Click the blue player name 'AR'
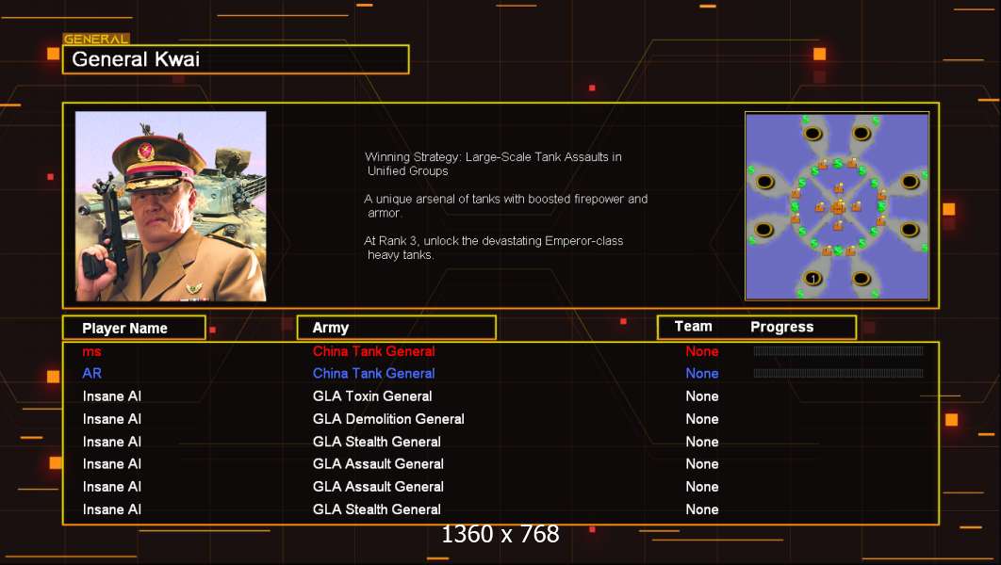Image resolution: width=1001 pixels, height=565 pixels. click(92, 374)
